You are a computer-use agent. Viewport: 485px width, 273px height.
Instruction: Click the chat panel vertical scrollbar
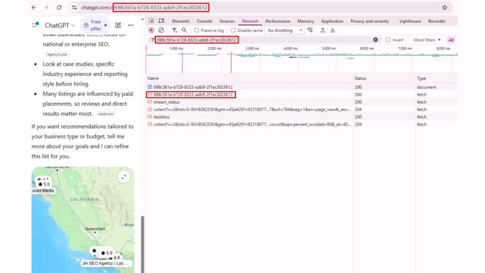(142, 244)
